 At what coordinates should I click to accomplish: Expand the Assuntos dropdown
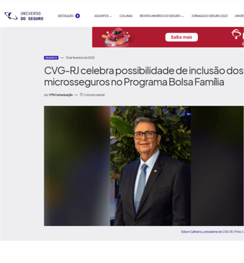[x=103, y=16]
